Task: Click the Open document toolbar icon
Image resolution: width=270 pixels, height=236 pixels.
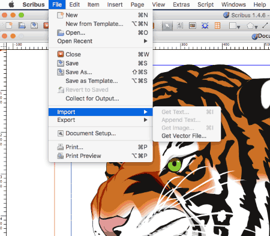Action: pyautogui.click(x=22, y=26)
